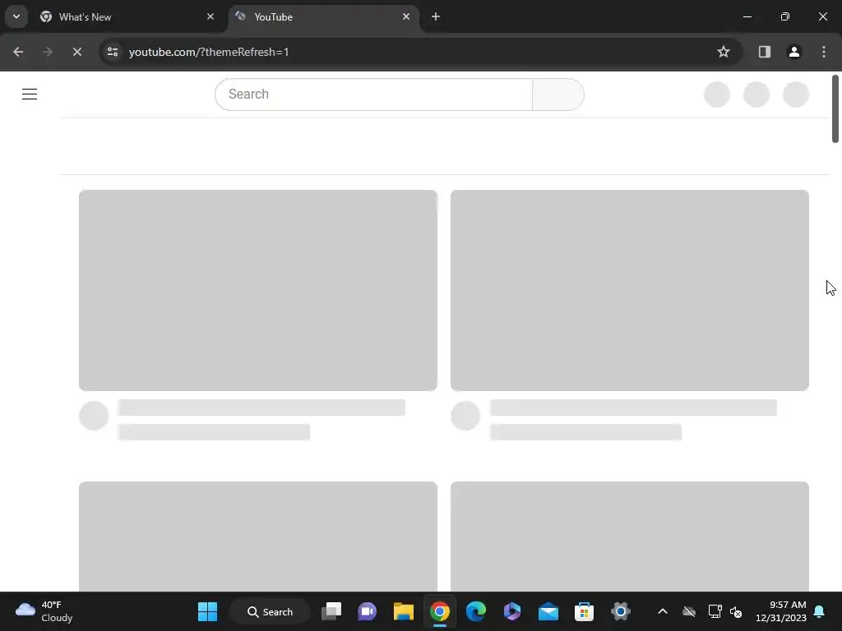Show hidden system tray icons chevron

[663, 611]
